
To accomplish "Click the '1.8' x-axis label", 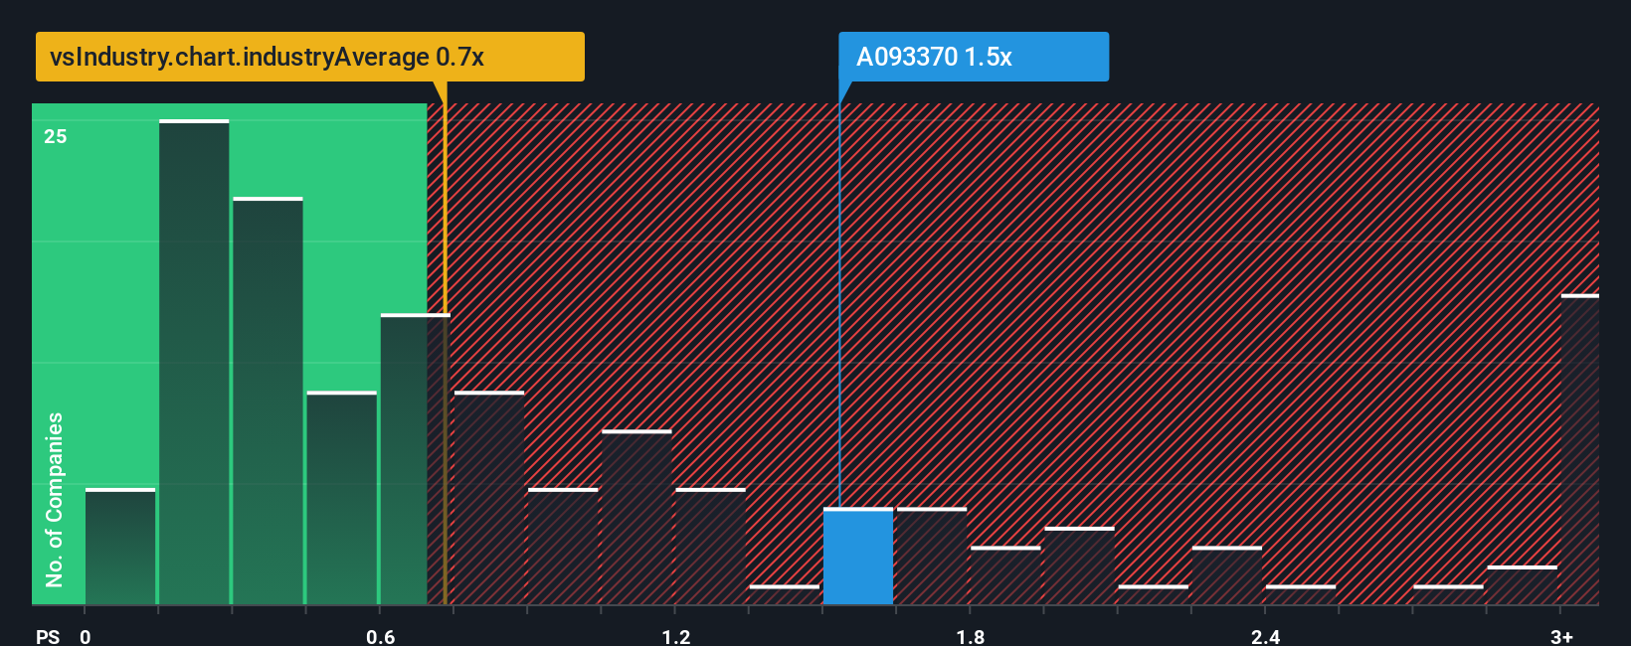I will 971,636.
